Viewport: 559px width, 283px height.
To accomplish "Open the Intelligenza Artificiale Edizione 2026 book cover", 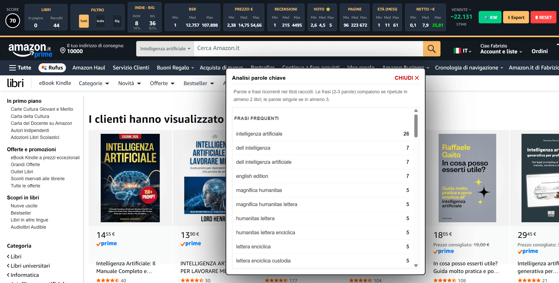I will coord(130,178).
